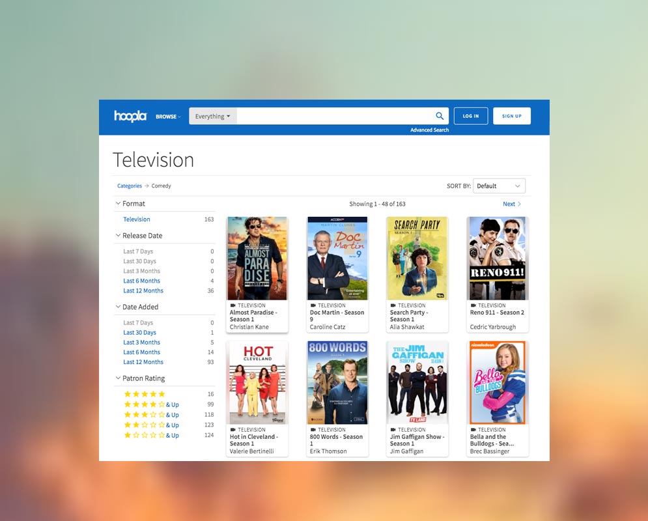Click the SIGN UP button
The width and height of the screenshot is (648, 521).
pyautogui.click(x=512, y=116)
